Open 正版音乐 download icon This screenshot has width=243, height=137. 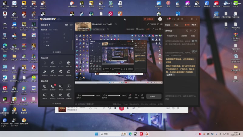coord(69,86)
